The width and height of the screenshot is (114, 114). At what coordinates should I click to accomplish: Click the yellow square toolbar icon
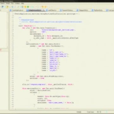tap(25, 7)
